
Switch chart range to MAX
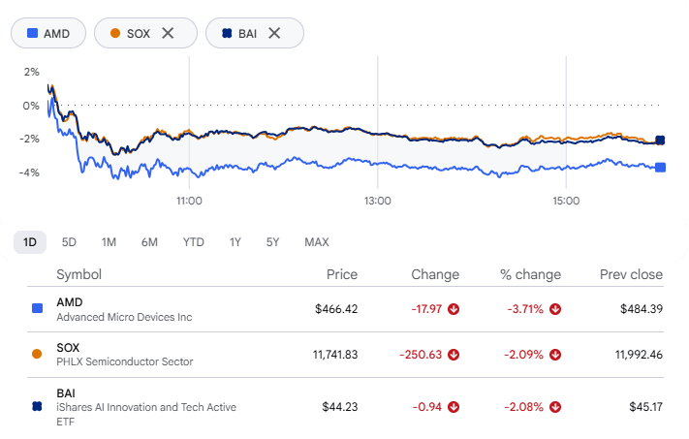[x=317, y=242]
